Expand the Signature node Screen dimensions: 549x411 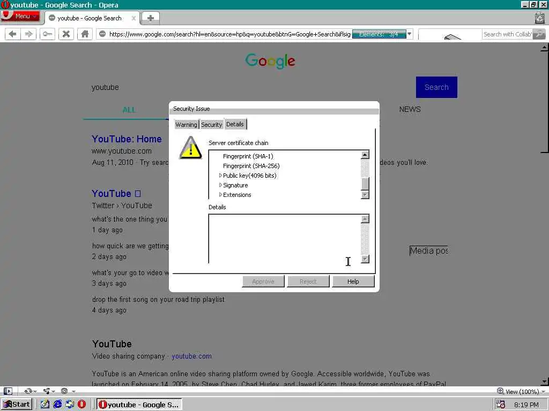(x=220, y=185)
